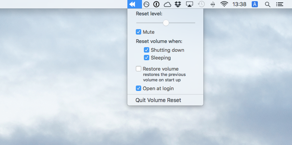
Task: Open the Notification Center list icon
Action: [x=280, y=4]
